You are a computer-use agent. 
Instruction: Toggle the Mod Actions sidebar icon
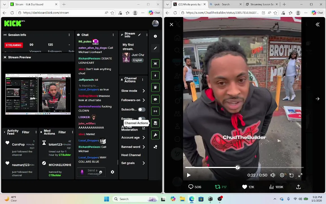[155, 88]
